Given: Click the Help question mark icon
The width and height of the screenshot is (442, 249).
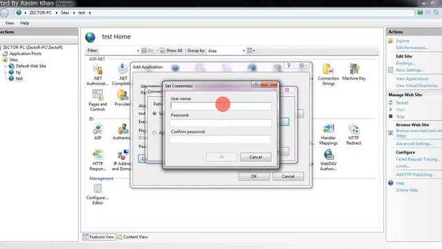Looking at the screenshot, I should 390,183.
